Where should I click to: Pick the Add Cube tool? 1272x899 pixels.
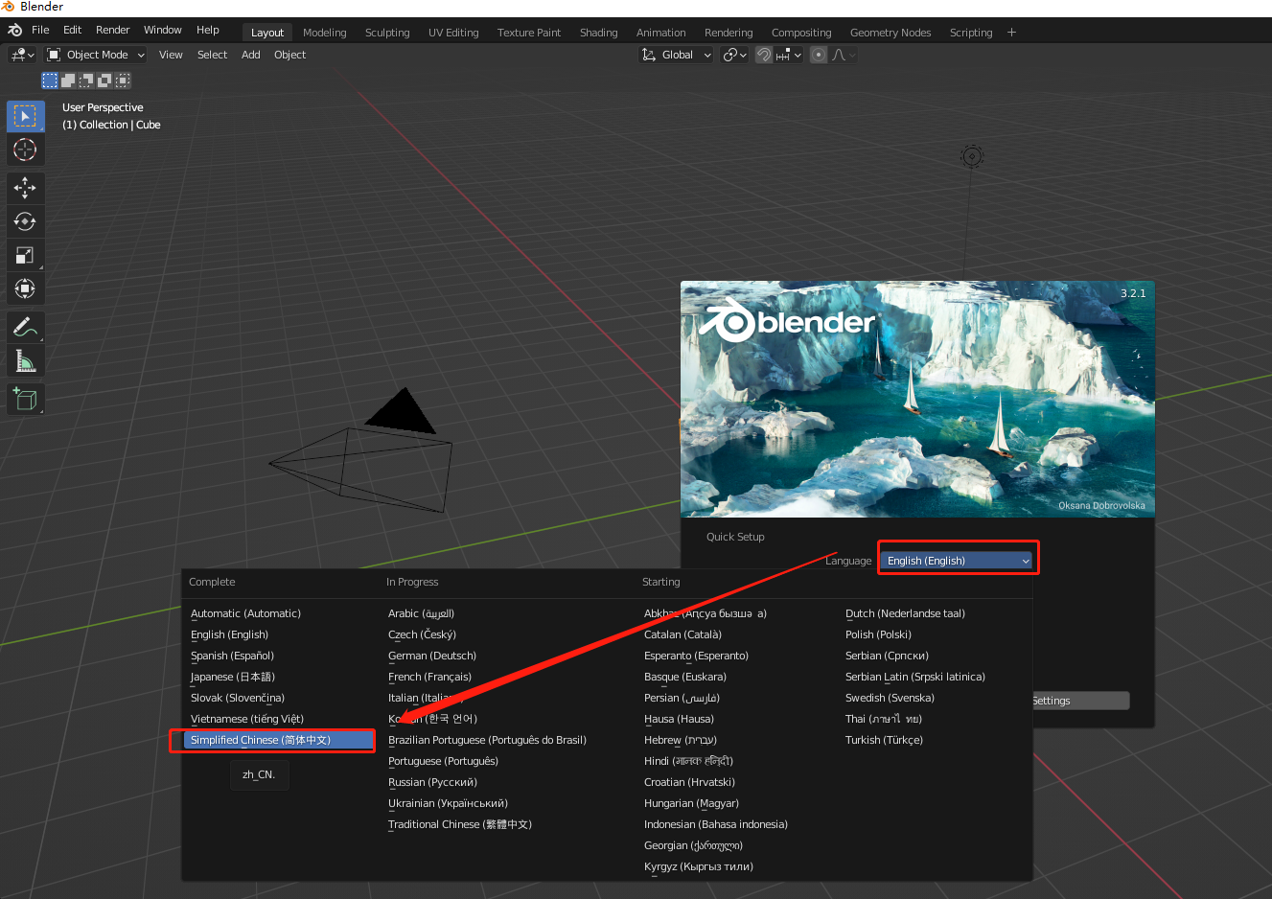pos(26,399)
